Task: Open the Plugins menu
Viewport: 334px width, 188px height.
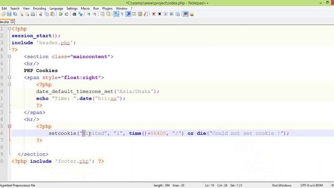Action: 108,8
